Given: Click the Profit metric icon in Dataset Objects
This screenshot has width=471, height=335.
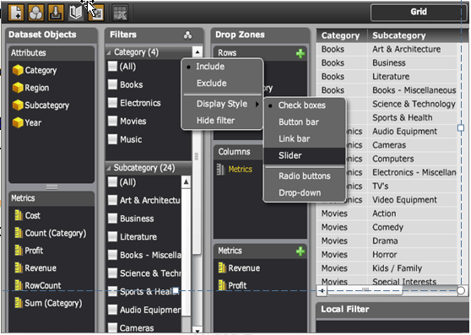Looking at the screenshot, I should click(19, 251).
